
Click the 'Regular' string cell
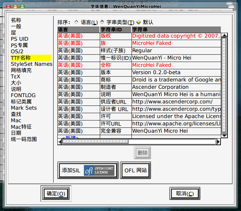(176, 50)
